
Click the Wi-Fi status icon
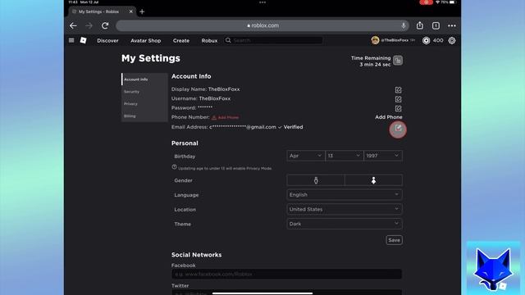coord(437,2)
